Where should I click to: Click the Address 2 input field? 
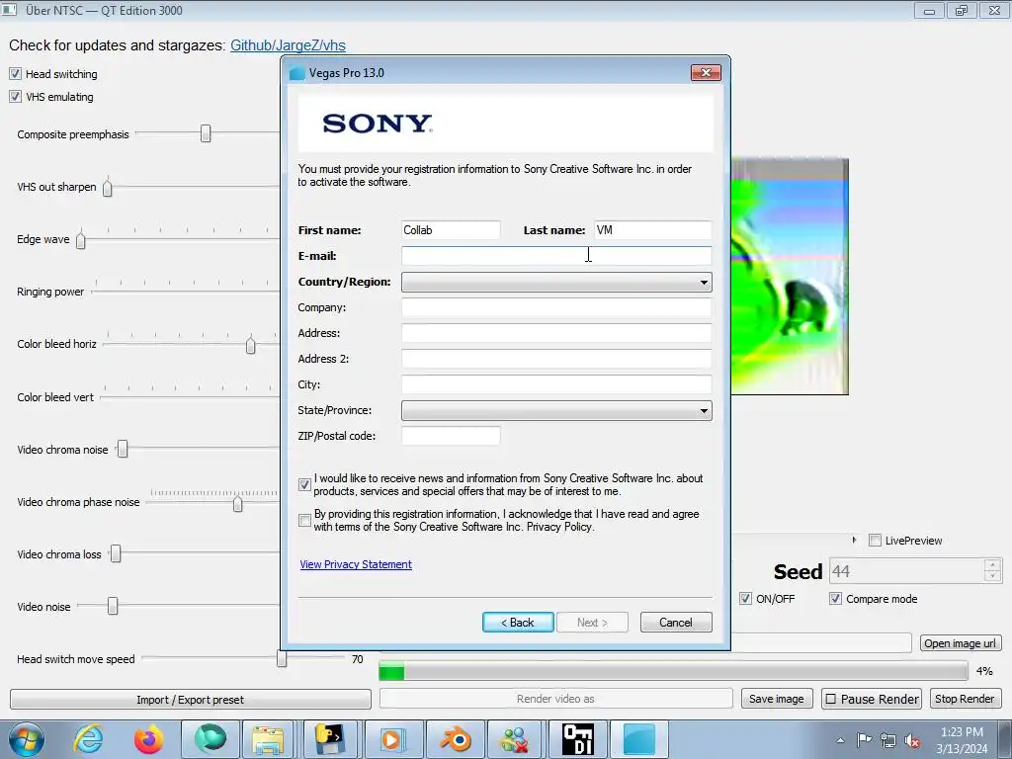point(556,359)
